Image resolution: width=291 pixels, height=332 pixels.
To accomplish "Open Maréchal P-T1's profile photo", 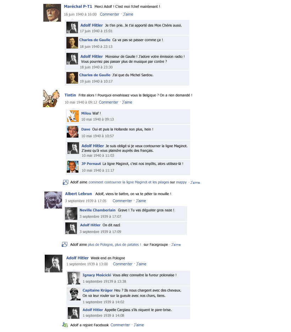I will [x=52, y=13].
